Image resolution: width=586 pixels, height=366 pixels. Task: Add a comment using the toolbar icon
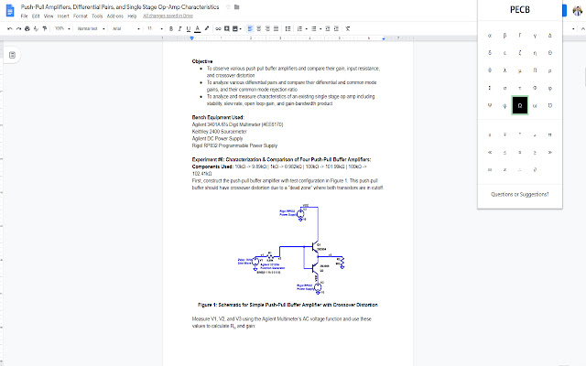[226, 28]
